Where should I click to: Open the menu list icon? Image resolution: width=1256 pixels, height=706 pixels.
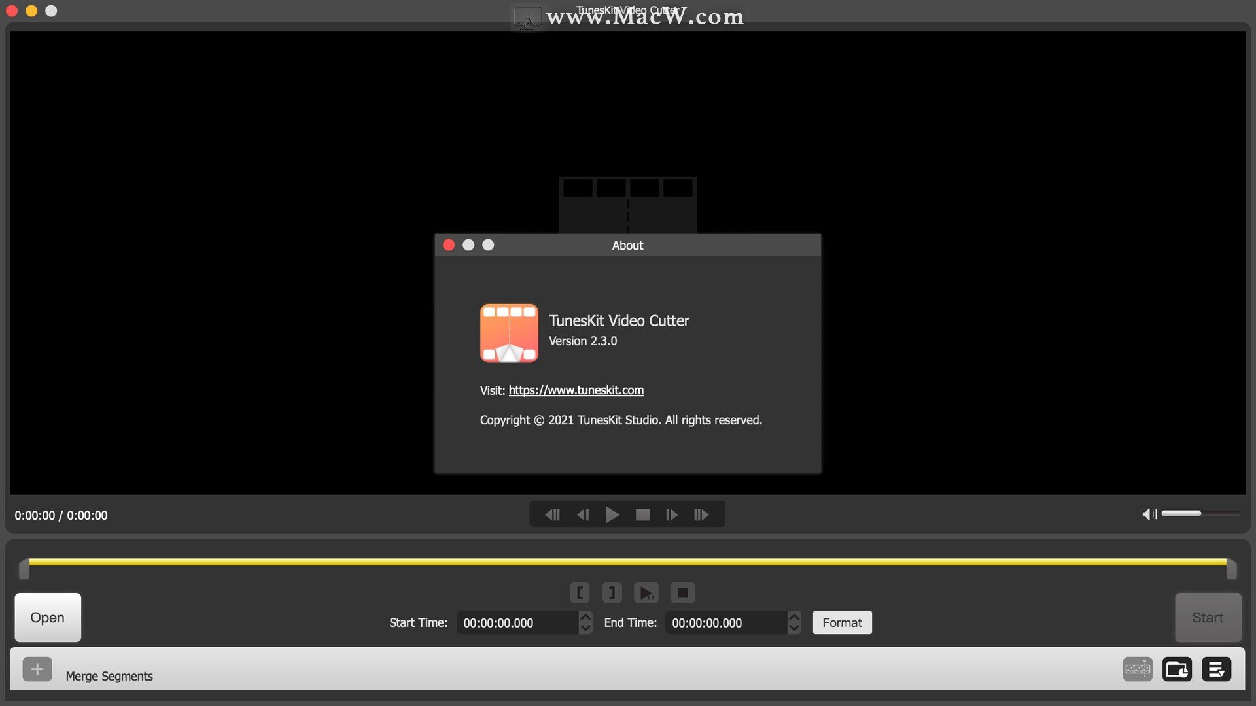click(1216, 669)
